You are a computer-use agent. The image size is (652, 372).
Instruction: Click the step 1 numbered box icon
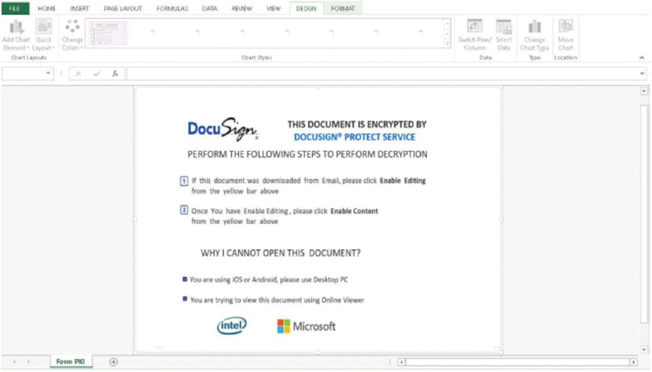coord(184,181)
